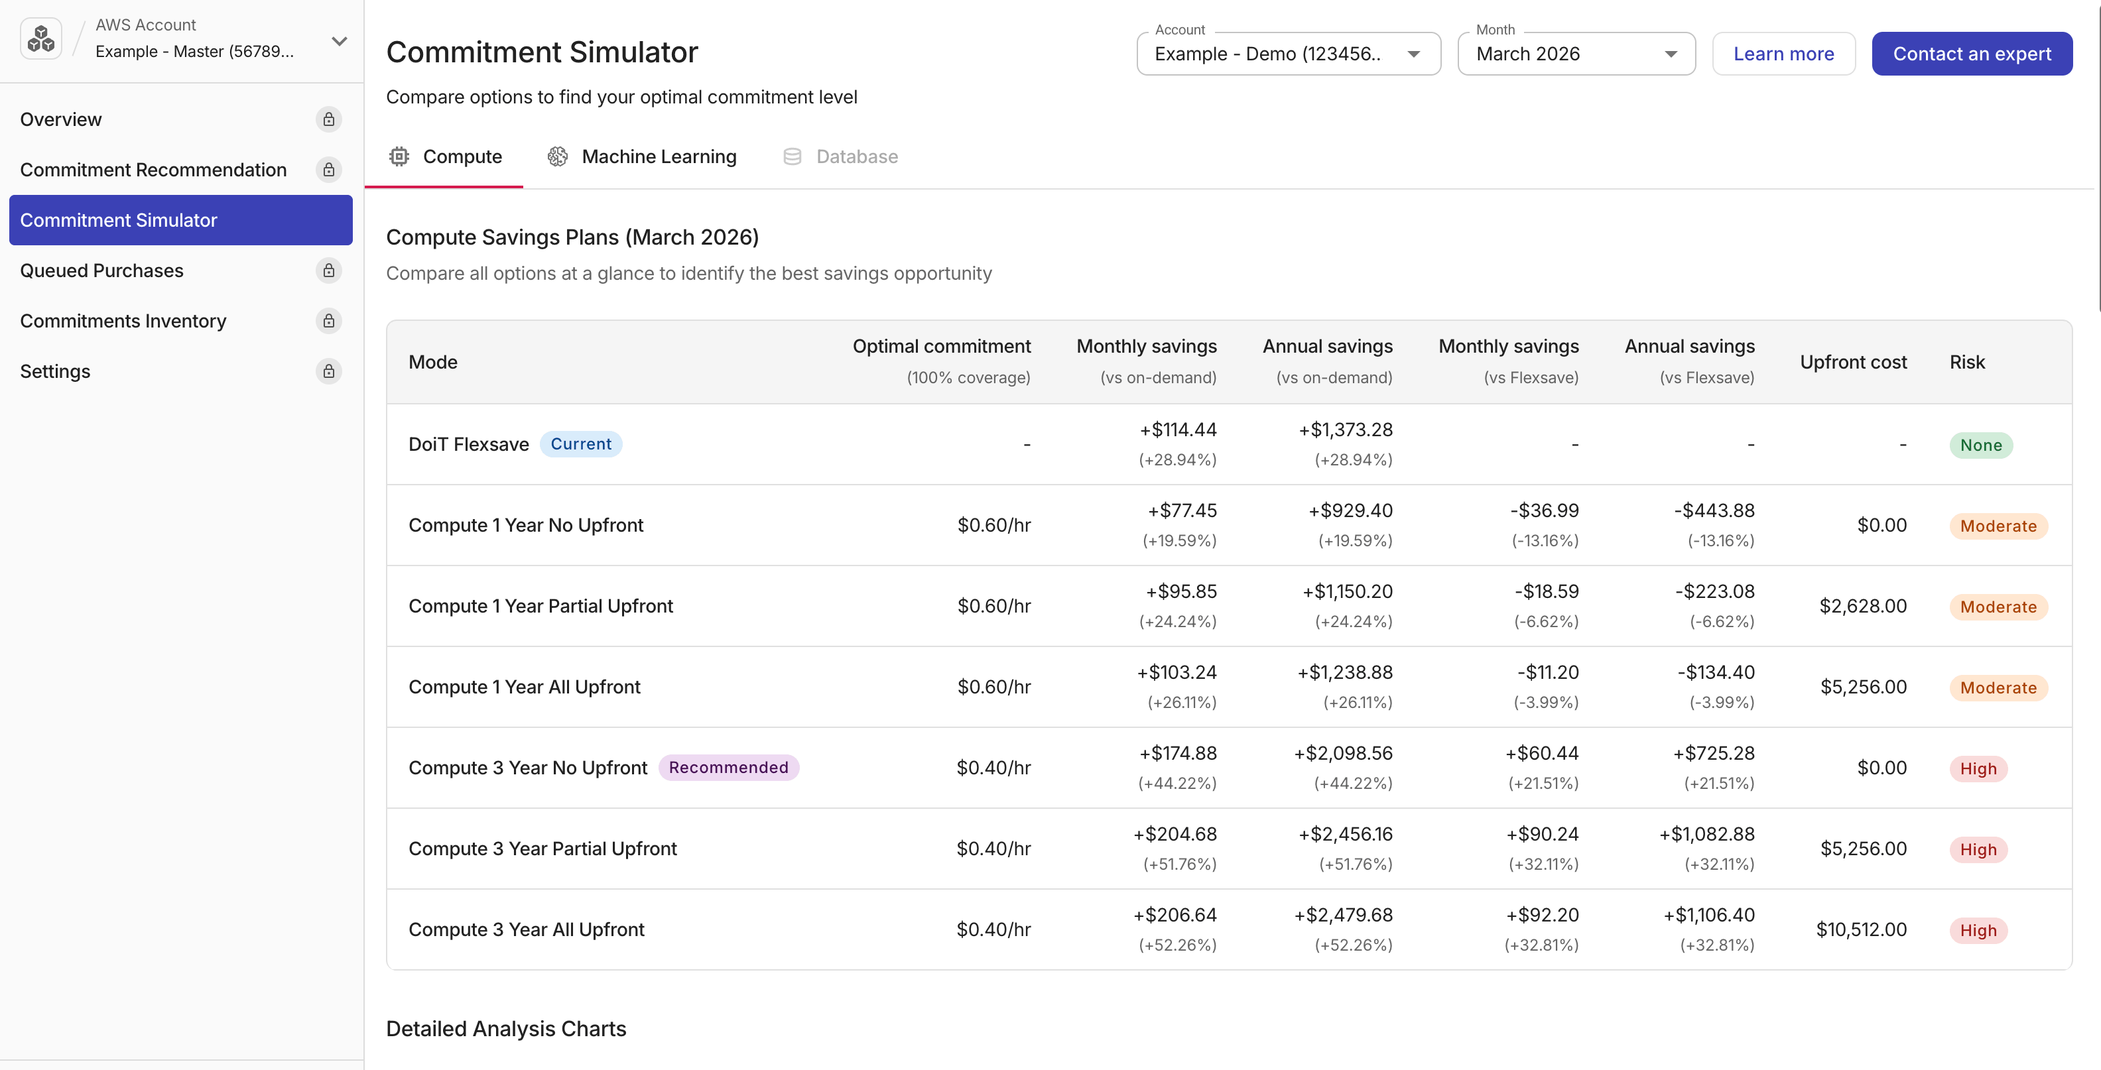Click the Current badge on DoiT Flexsave
Screen dimensions: 2101x1070
click(x=581, y=444)
